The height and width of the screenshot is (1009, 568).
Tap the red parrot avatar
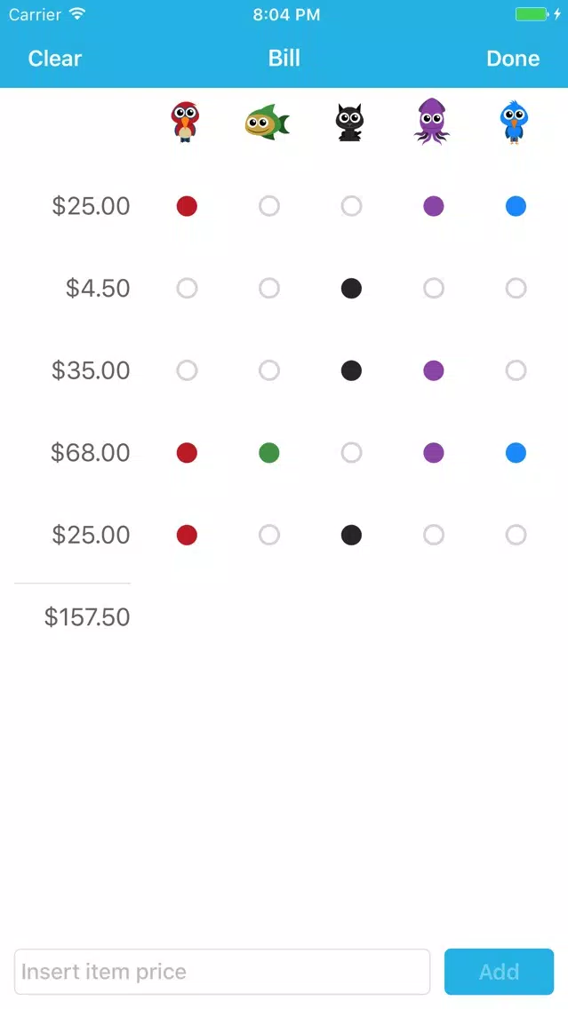pyautogui.click(x=186, y=122)
